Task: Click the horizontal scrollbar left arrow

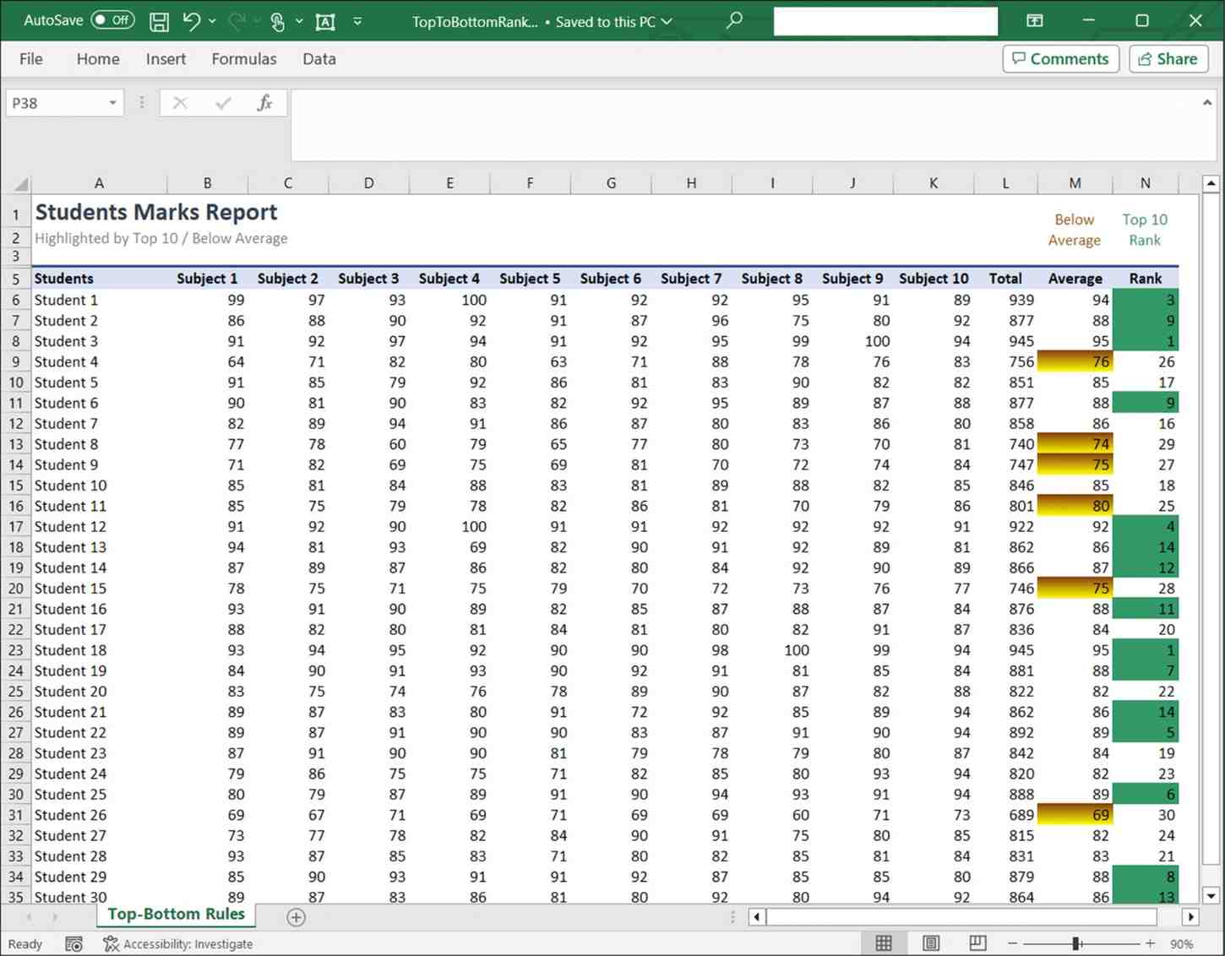Action: [x=757, y=917]
